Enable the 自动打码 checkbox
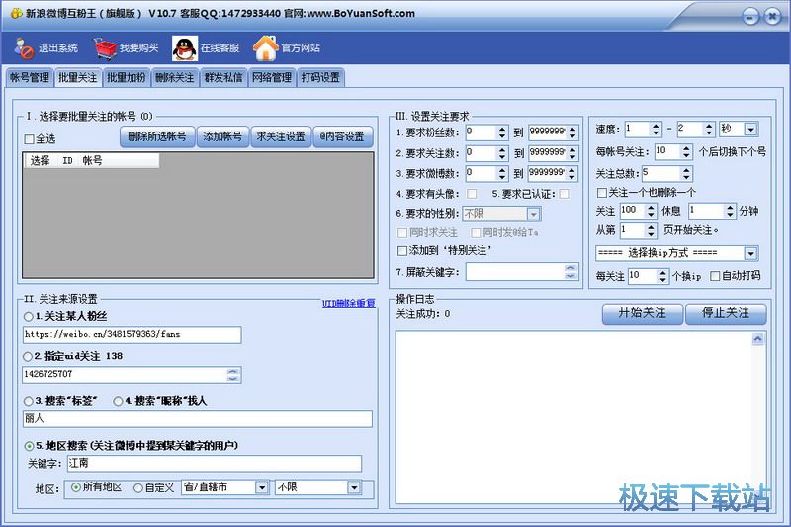Screen dimensions: 791x527 716,276
